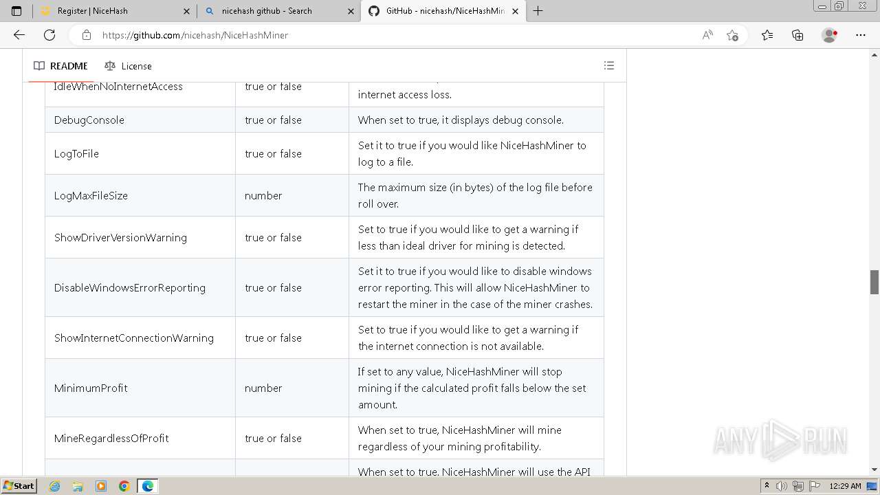Open the media player taskbar icon

coord(101,486)
